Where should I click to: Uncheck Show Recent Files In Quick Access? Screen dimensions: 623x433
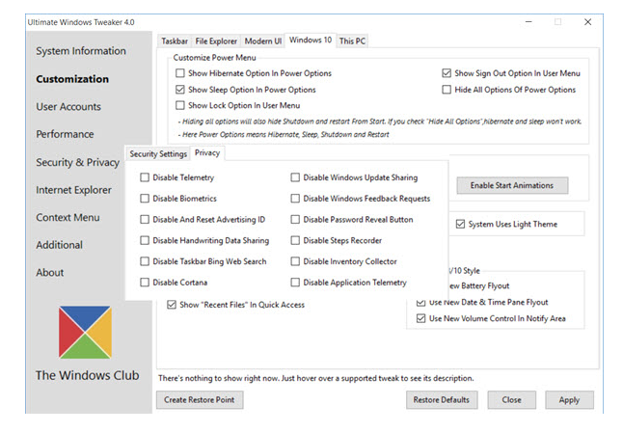tap(172, 305)
